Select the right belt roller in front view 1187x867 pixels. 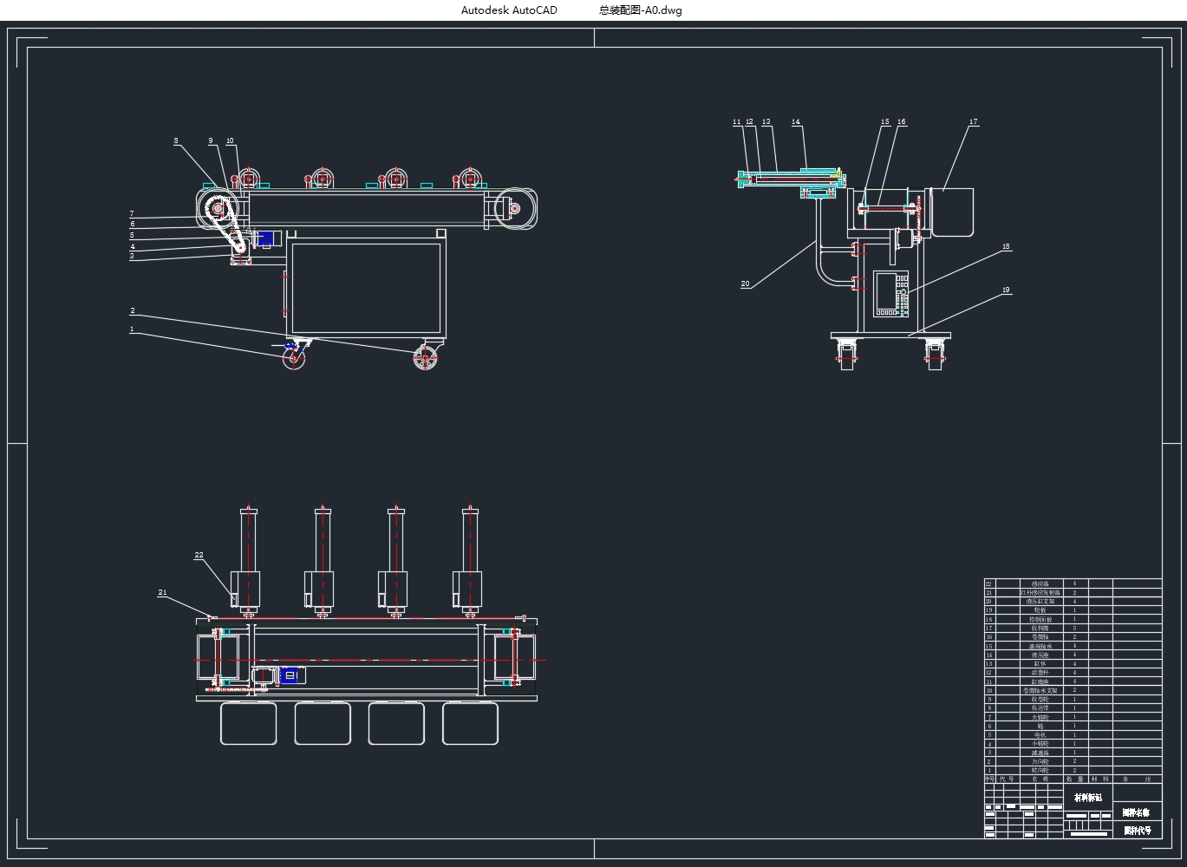[x=514, y=209]
